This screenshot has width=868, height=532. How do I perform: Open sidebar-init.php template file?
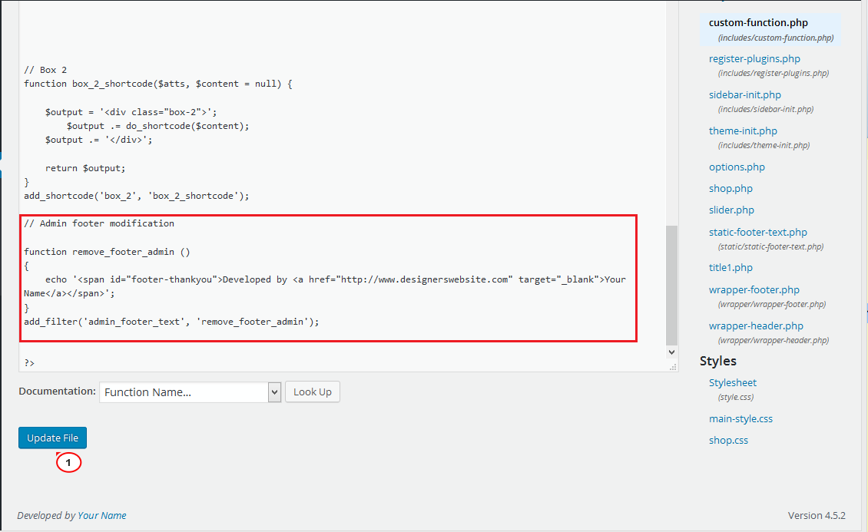pos(745,94)
